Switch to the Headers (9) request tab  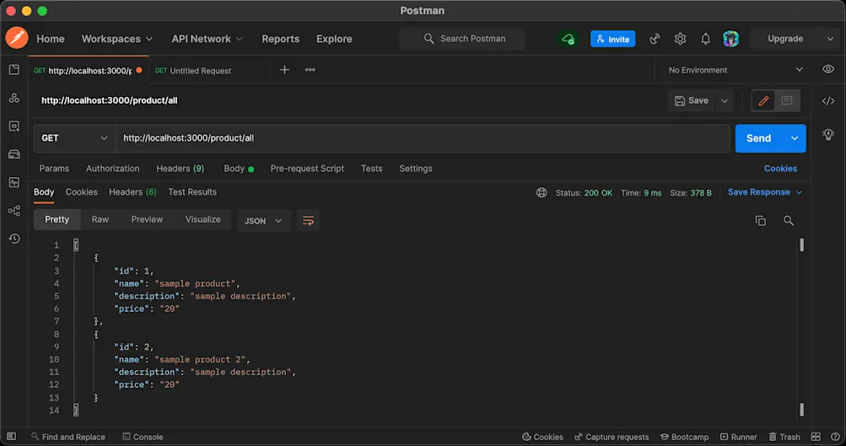coord(180,169)
